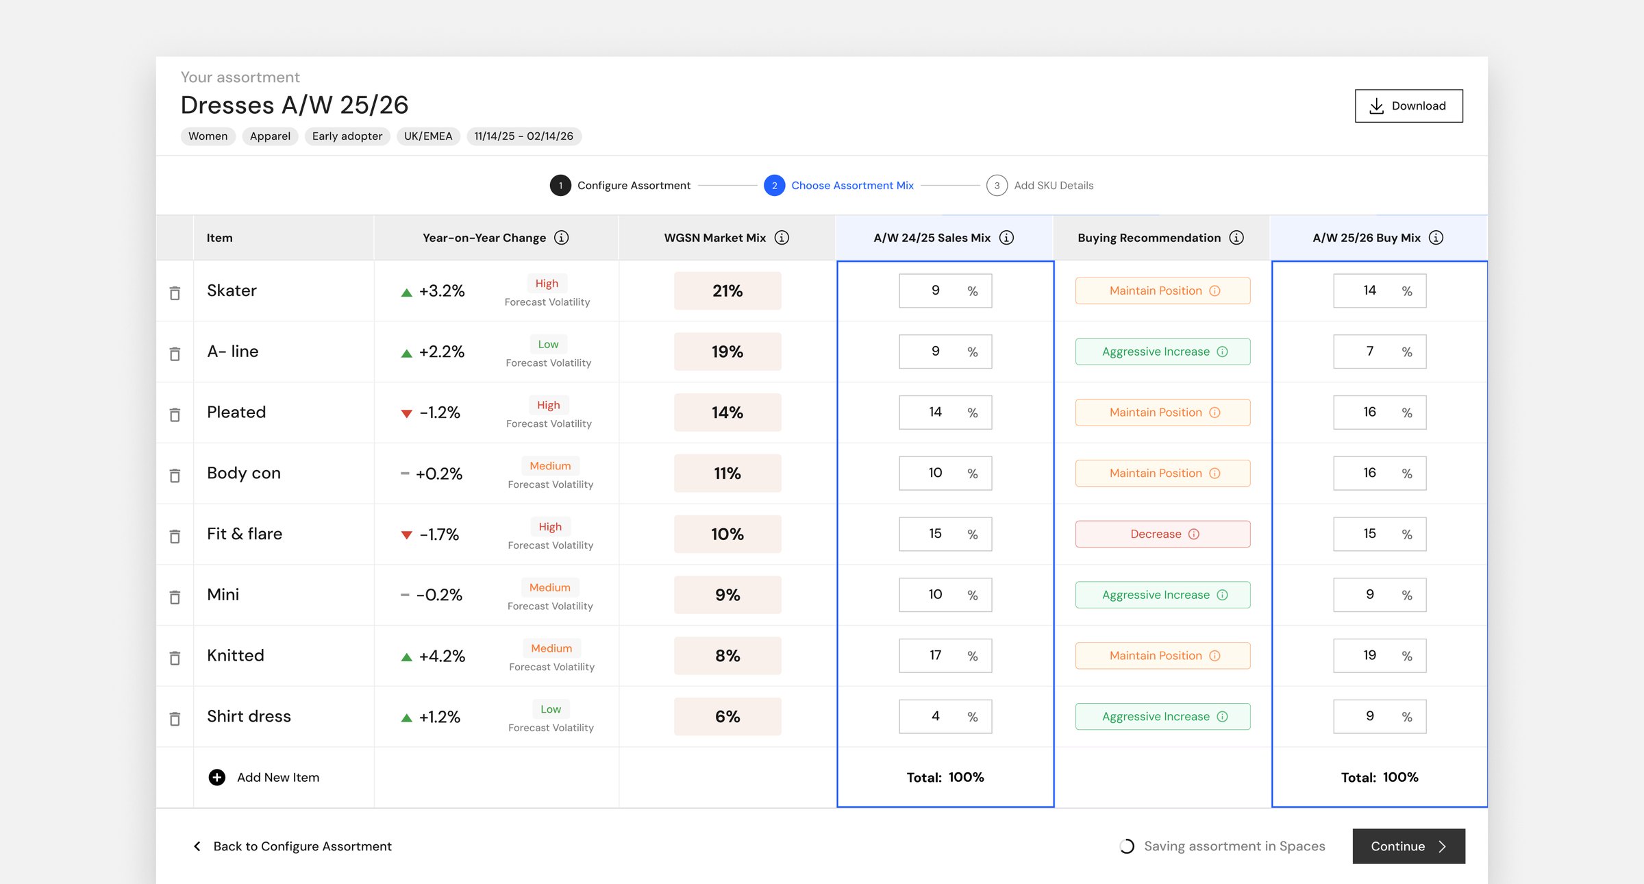Click the Fit & flare item name
The image size is (1644, 884).
245,534
